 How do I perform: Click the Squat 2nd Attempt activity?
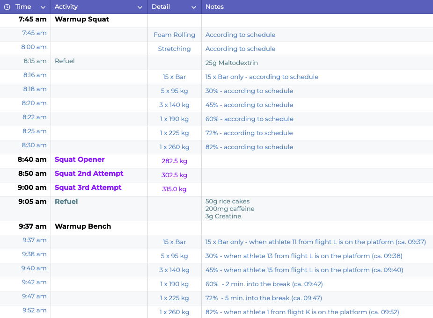coord(89,173)
